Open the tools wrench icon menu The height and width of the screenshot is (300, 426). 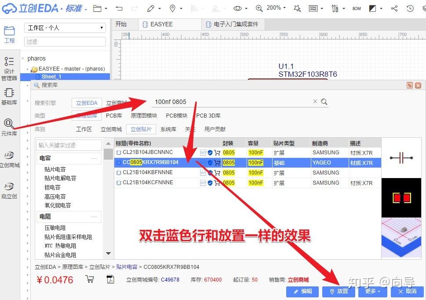tap(335, 8)
